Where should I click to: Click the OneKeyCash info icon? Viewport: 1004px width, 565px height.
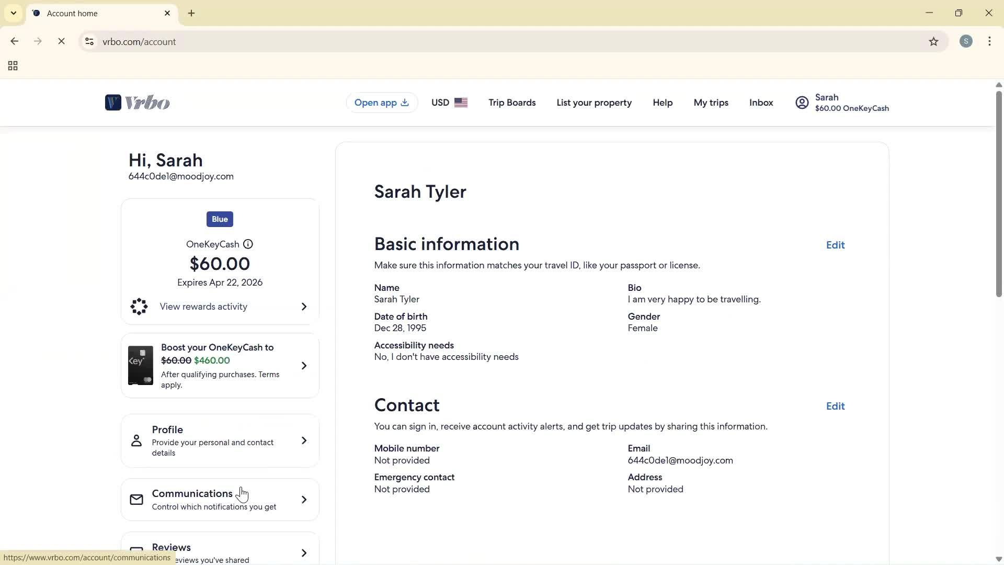pos(248,244)
